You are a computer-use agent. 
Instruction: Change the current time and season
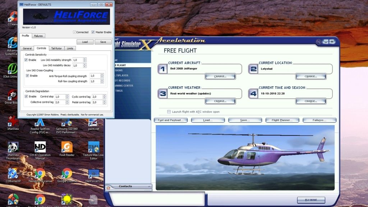pos(311,101)
